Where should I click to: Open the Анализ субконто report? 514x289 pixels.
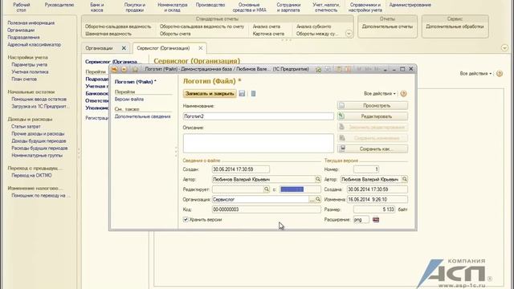coord(314,26)
